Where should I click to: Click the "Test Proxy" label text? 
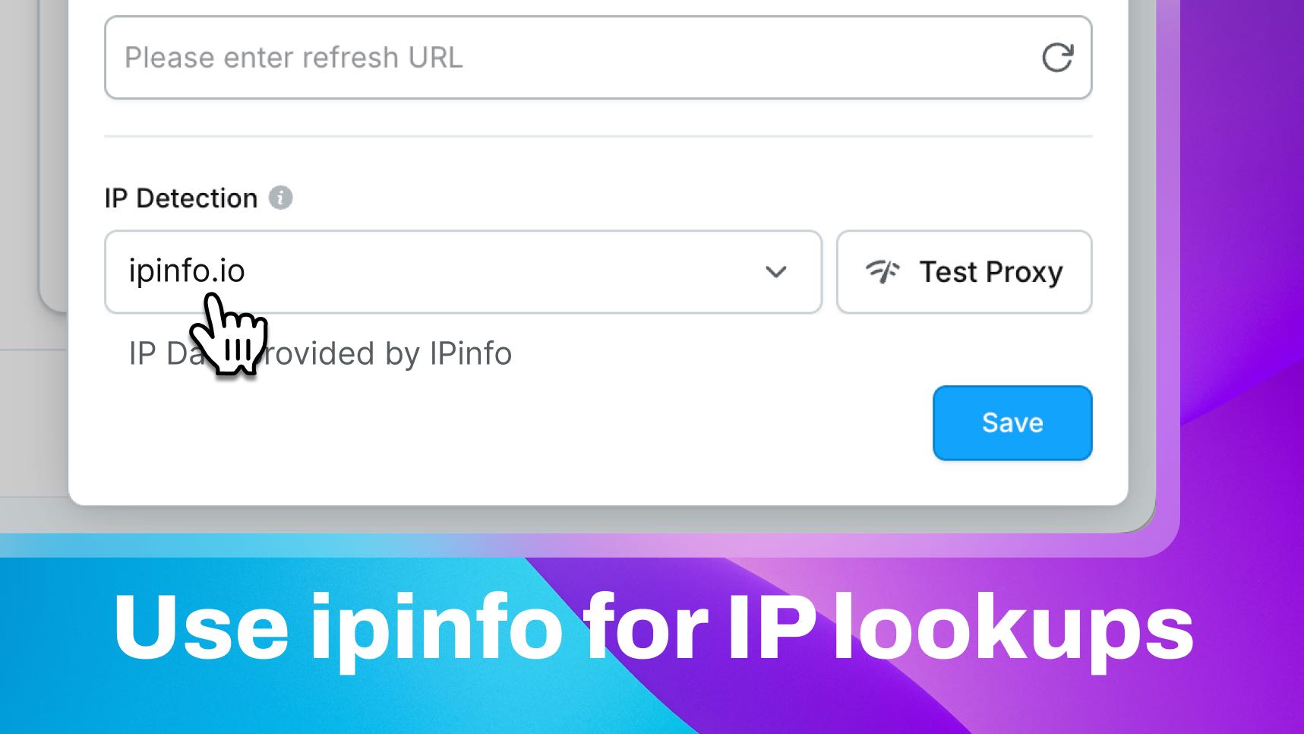tap(990, 271)
